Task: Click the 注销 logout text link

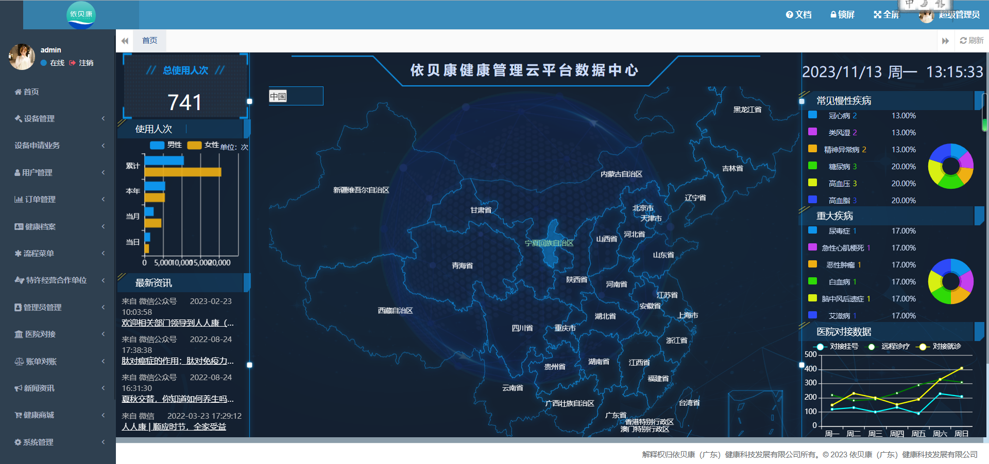Action: point(86,63)
